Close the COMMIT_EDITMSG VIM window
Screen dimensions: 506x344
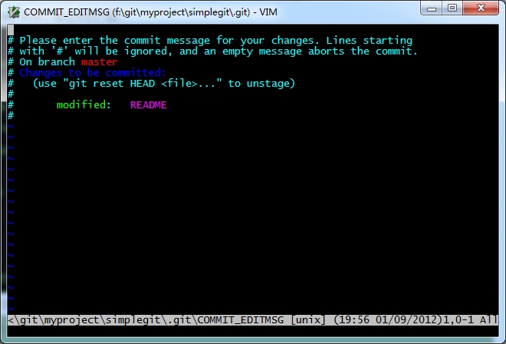pos(481,8)
